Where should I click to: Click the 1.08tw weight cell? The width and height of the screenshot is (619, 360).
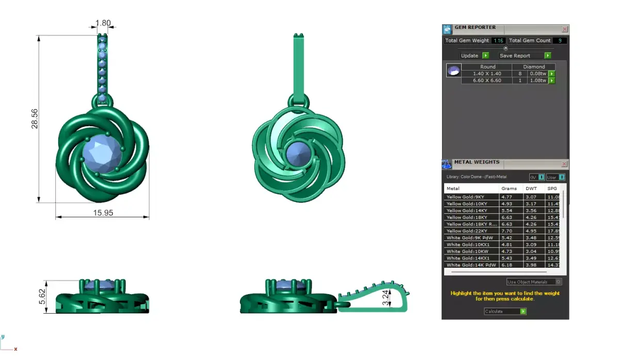point(538,80)
